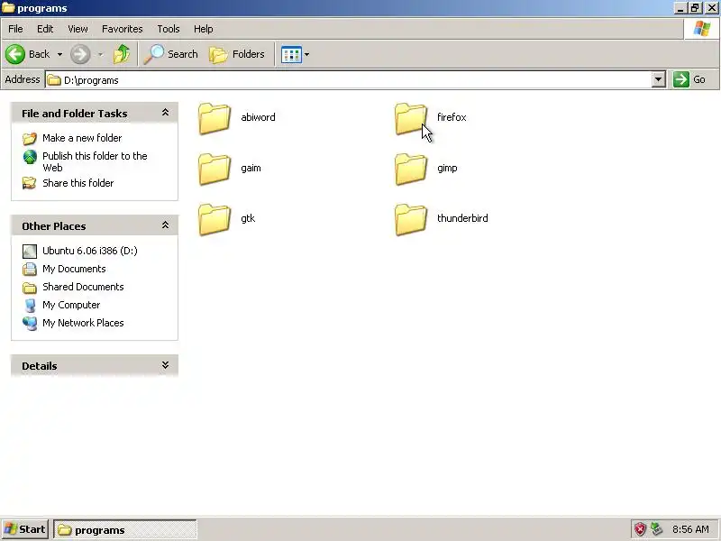Click the Windows flag logo in menu bar
This screenshot has width=721, height=541.
pyautogui.click(x=702, y=29)
